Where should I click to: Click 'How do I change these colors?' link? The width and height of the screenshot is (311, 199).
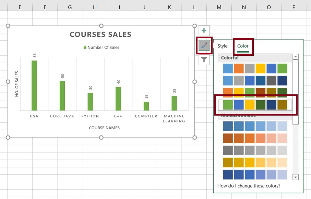249,186
